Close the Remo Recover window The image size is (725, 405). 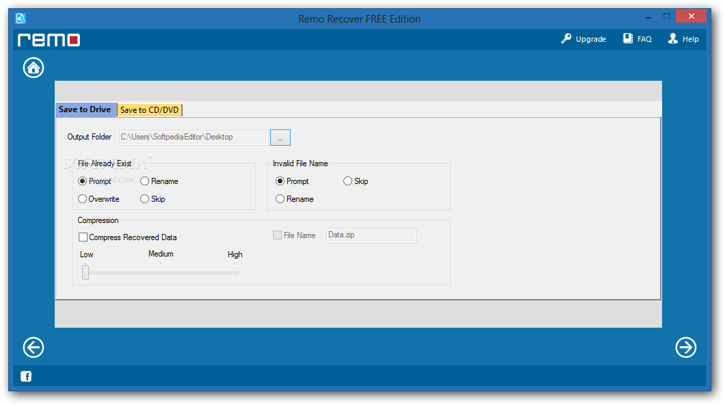691,16
